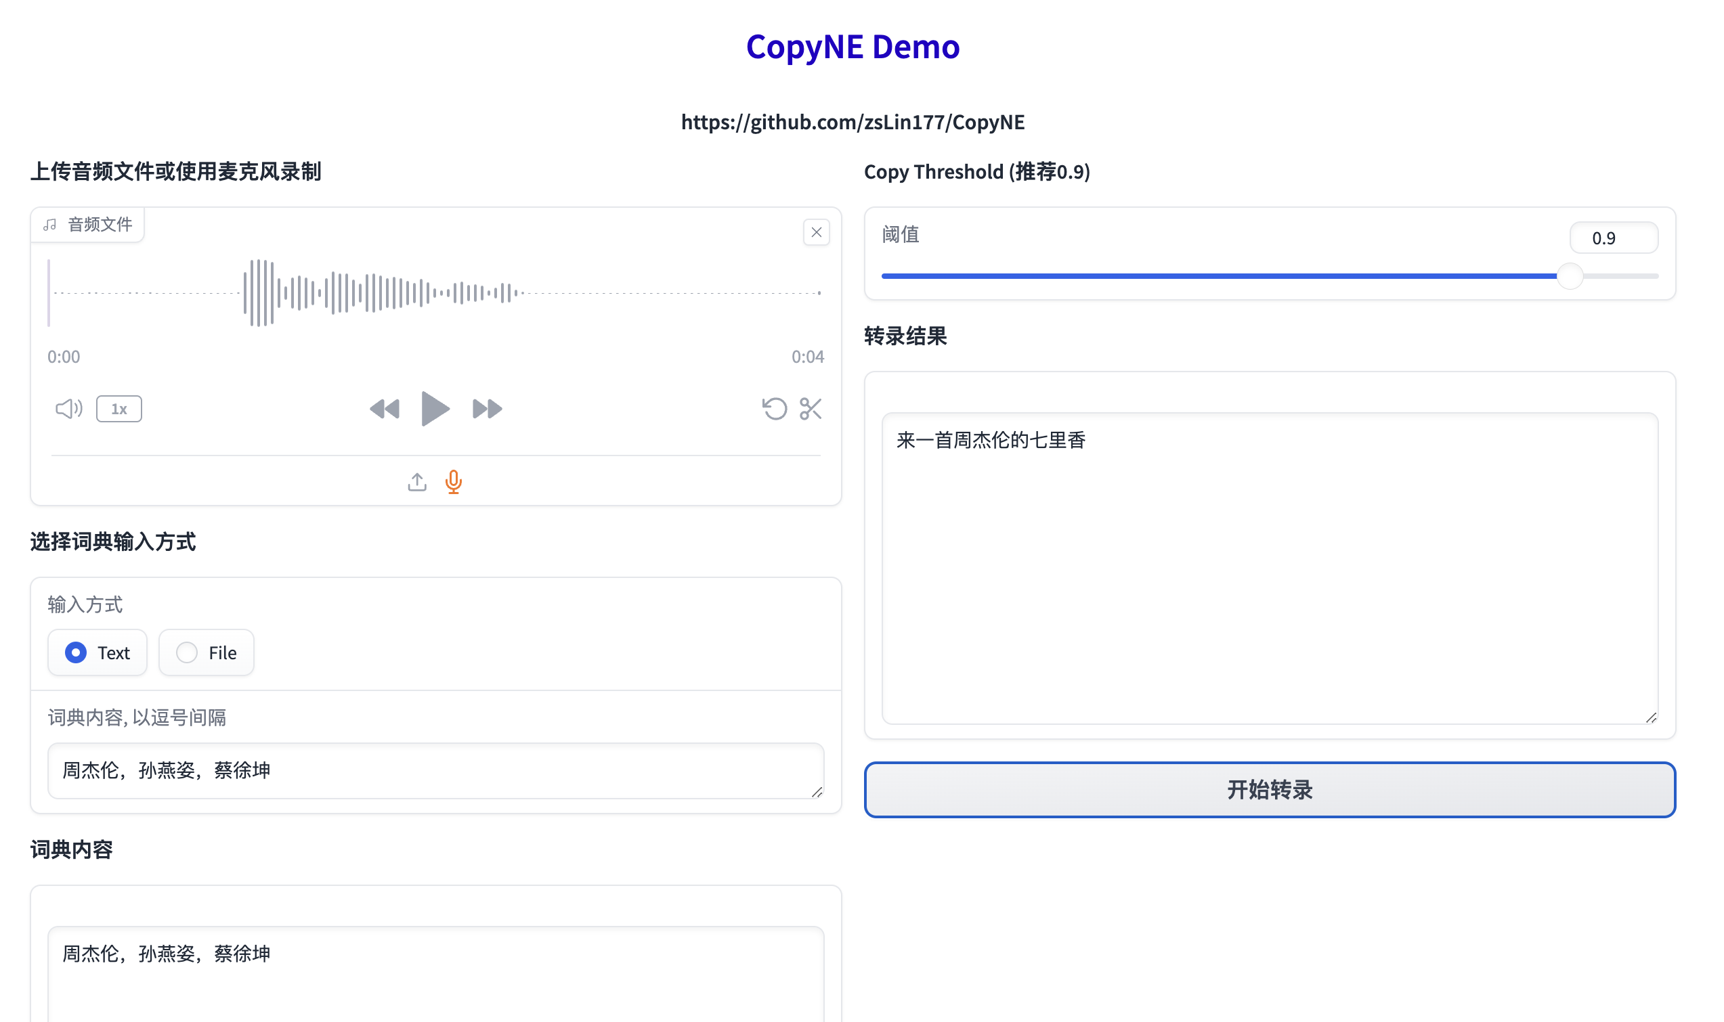1724x1022 pixels.
Task: Play the uploaded audio clip
Action: point(435,408)
